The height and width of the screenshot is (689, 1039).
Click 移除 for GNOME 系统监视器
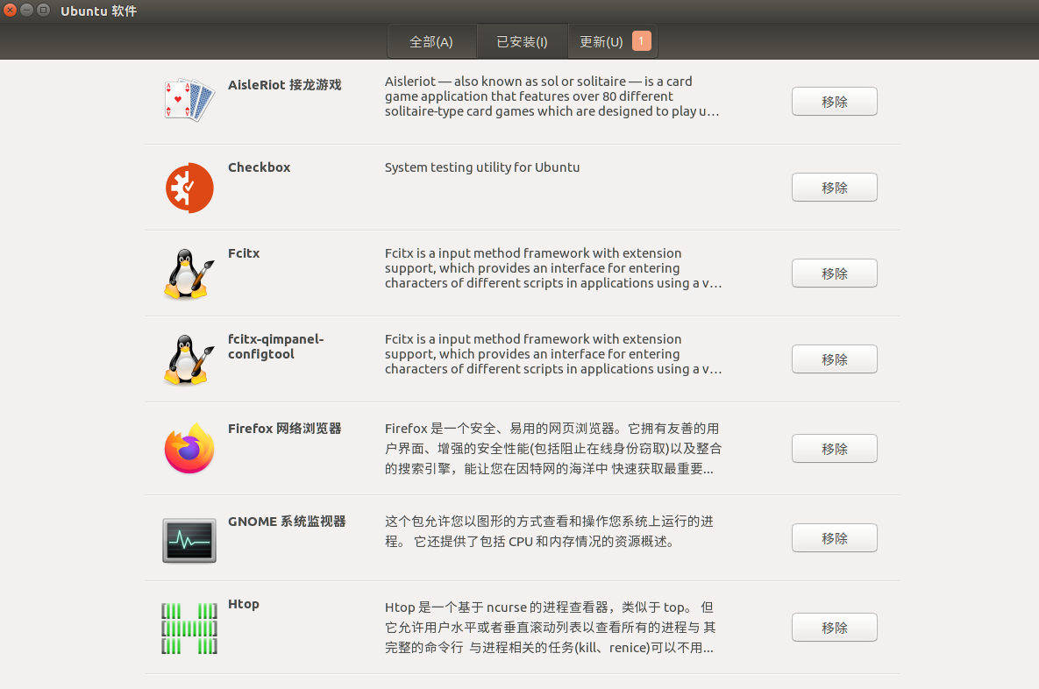[834, 538]
